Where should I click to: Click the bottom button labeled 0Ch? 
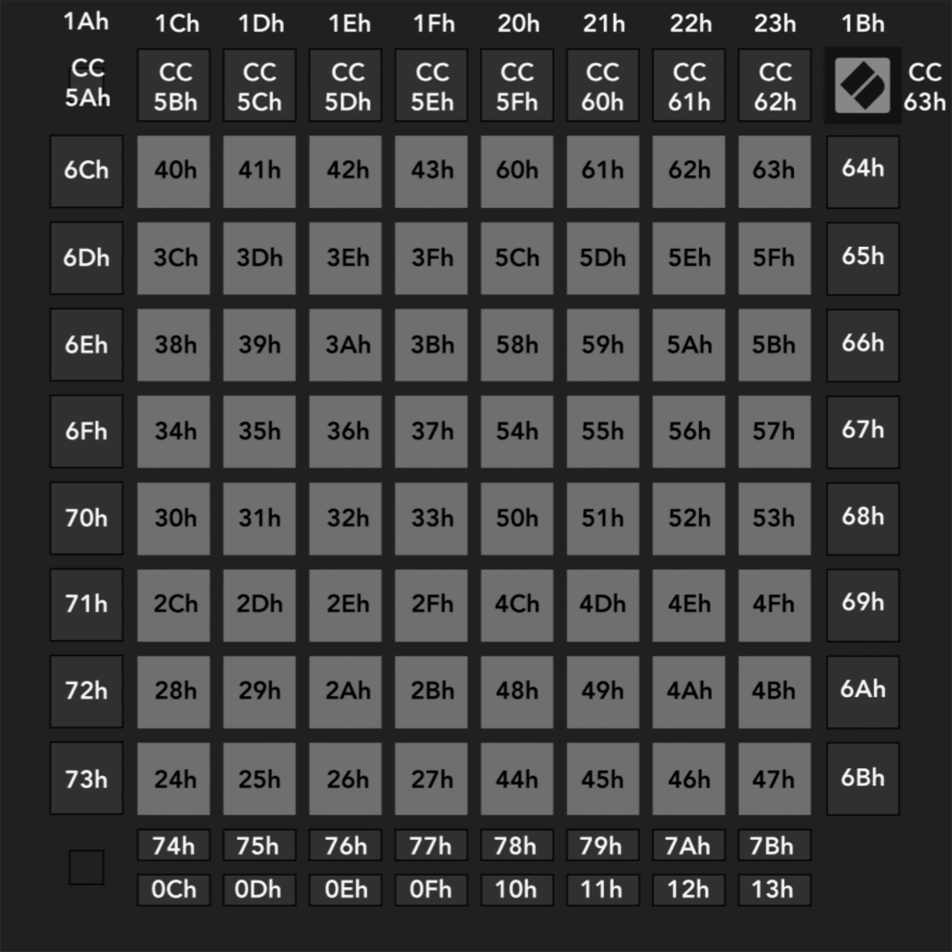pos(173,890)
